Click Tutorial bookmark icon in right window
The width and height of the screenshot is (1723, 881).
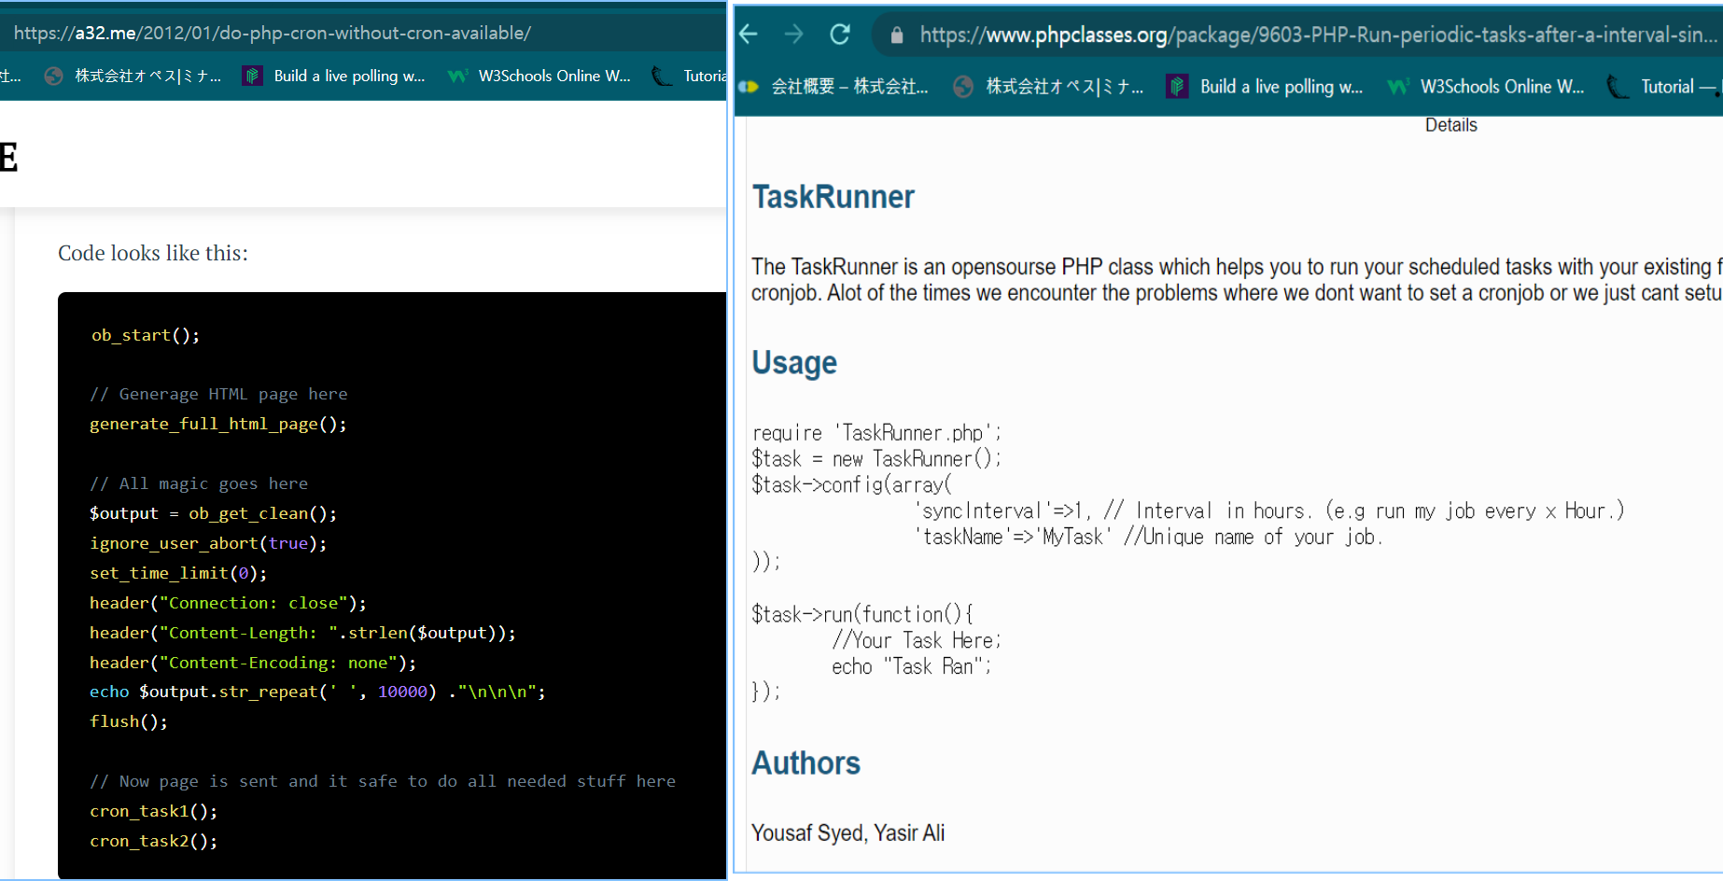coord(1618,87)
